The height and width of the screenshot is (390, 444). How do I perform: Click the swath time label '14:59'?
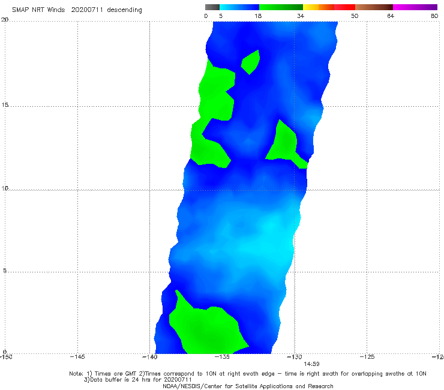pyautogui.click(x=311, y=364)
